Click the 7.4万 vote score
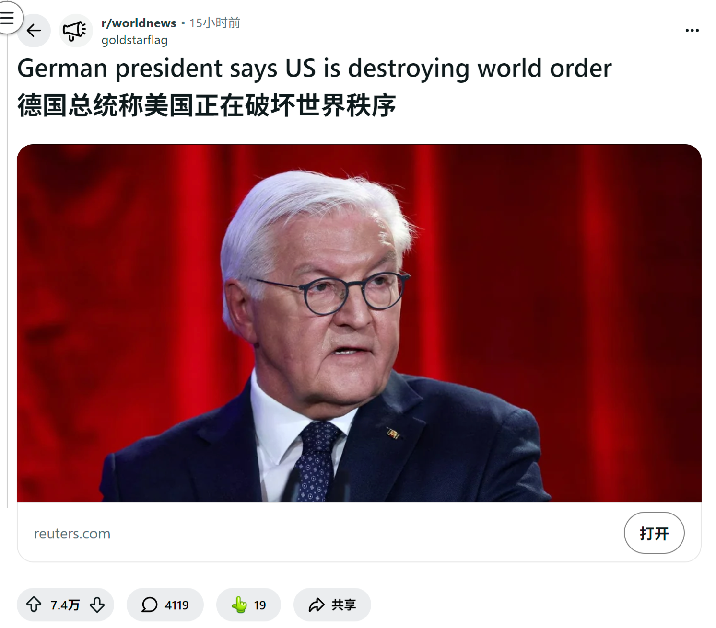The height and width of the screenshot is (628, 716). point(65,605)
